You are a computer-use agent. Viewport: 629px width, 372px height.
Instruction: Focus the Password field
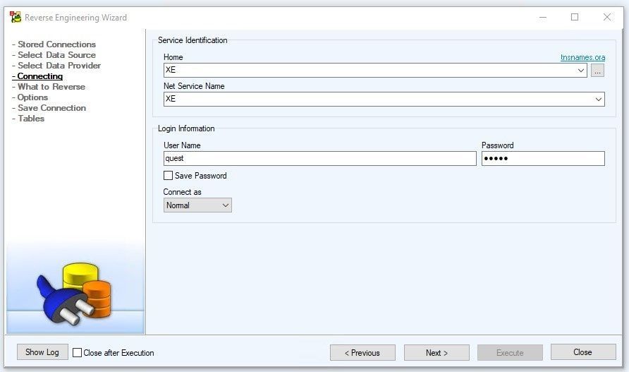coord(543,158)
